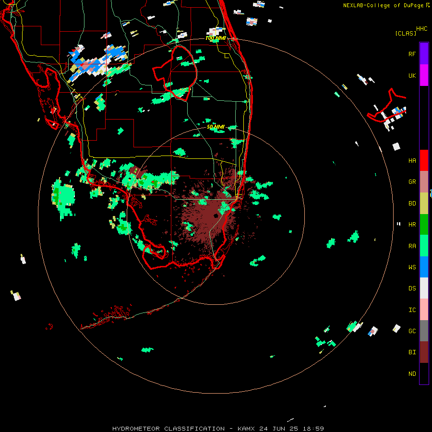Screen dimensions: 432x432
Task: Click the HR legend label text
Action: pos(412,225)
